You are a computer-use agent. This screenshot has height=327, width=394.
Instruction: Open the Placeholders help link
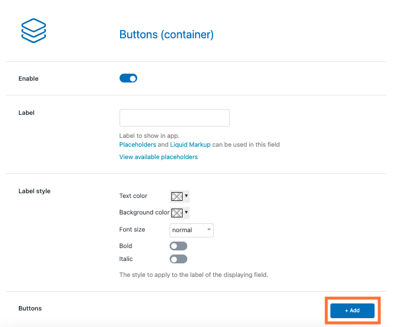137,144
